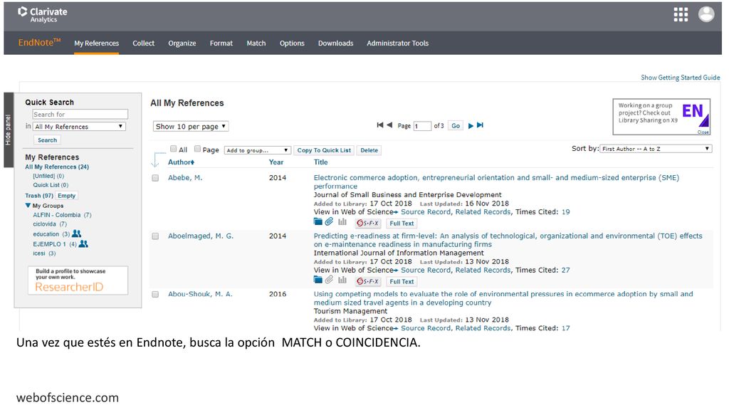Click paperclip attachment icon for Abebe reference
The image size is (729, 410).
point(329,222)
